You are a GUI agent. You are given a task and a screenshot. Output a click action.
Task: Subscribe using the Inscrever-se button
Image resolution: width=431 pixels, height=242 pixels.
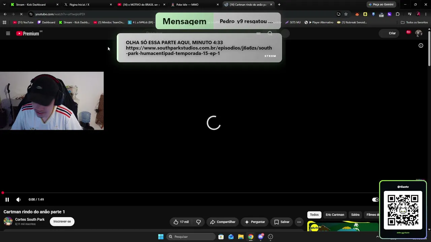pyautogui.click(x=62, y=221)
